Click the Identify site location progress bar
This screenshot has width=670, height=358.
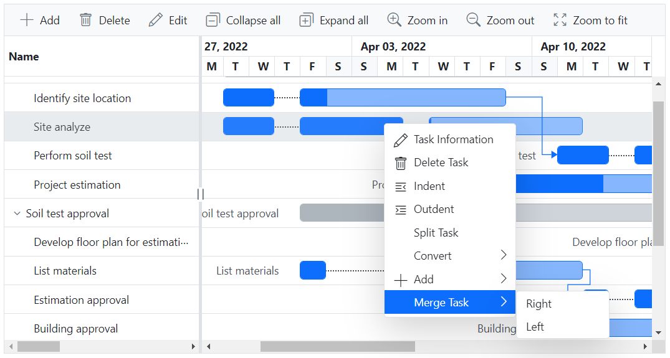click(x=403, y=97)
